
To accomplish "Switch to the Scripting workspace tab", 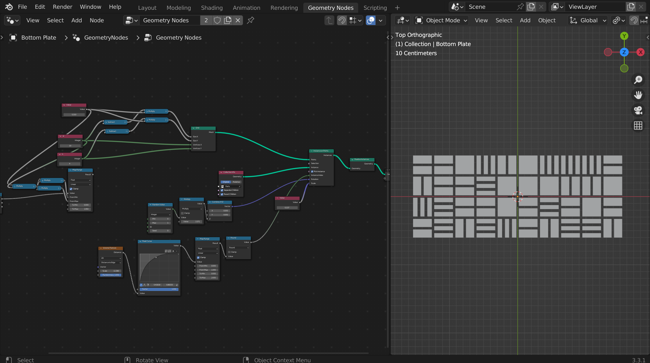I will coord(375,7).
